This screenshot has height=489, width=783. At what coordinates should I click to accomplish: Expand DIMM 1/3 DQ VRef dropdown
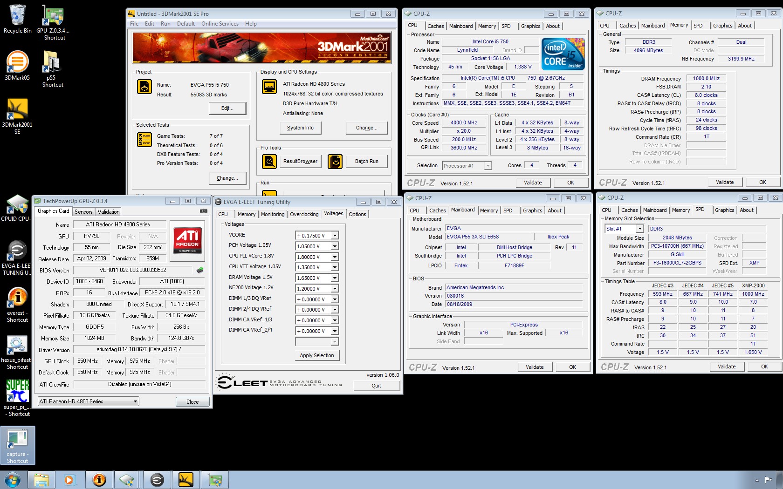[334, 299]
